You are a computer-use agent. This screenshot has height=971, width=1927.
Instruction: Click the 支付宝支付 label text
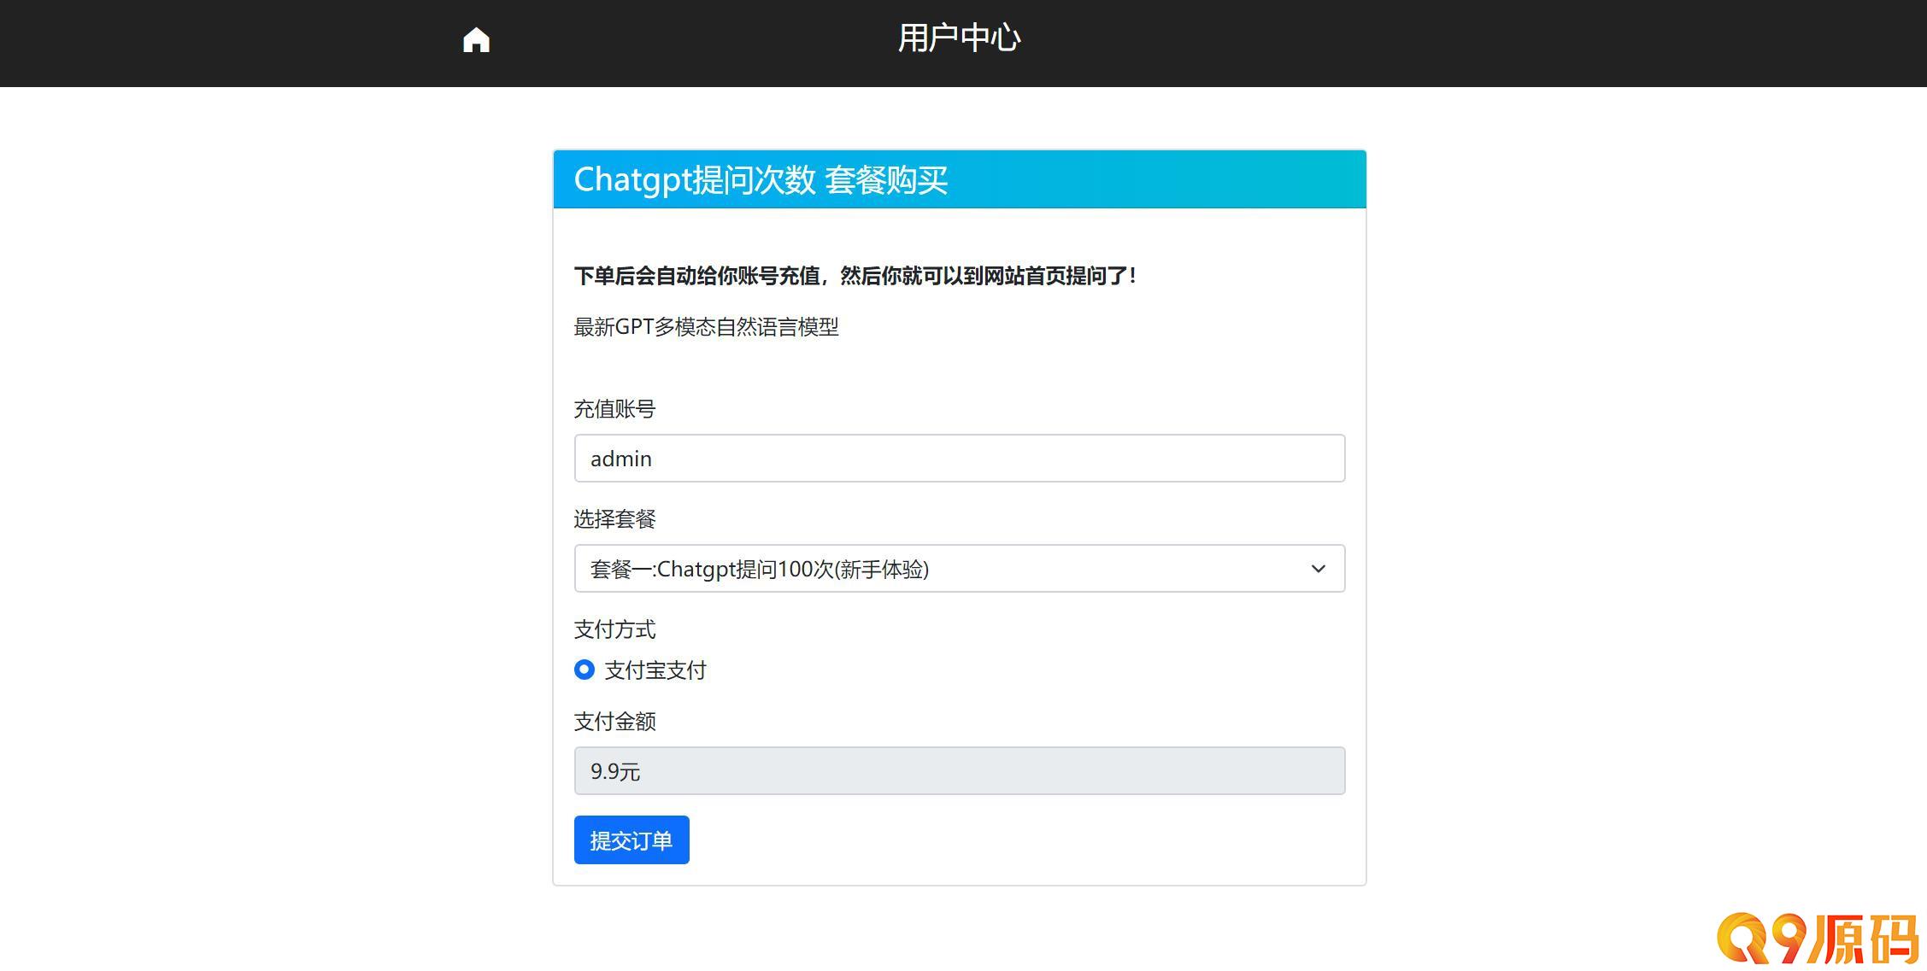[655, 670]
